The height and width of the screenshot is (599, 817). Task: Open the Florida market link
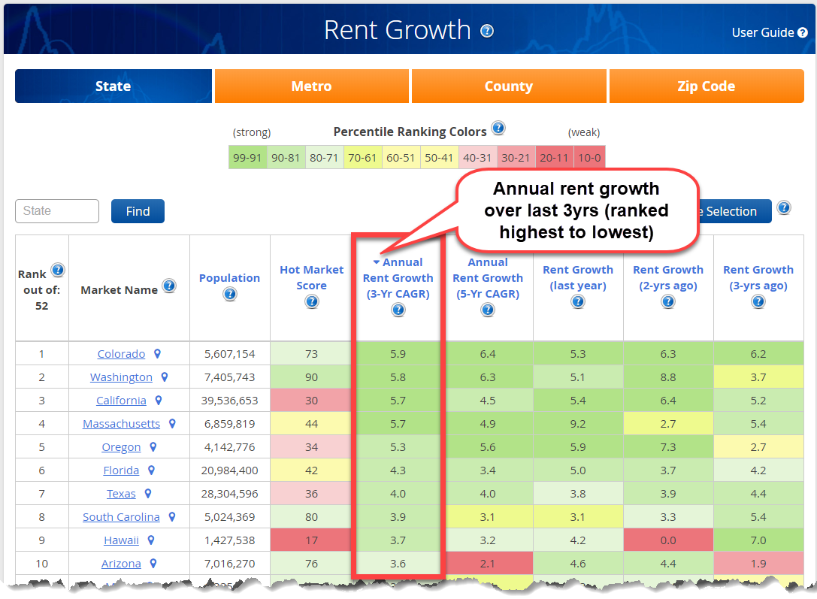coord(121,470)
